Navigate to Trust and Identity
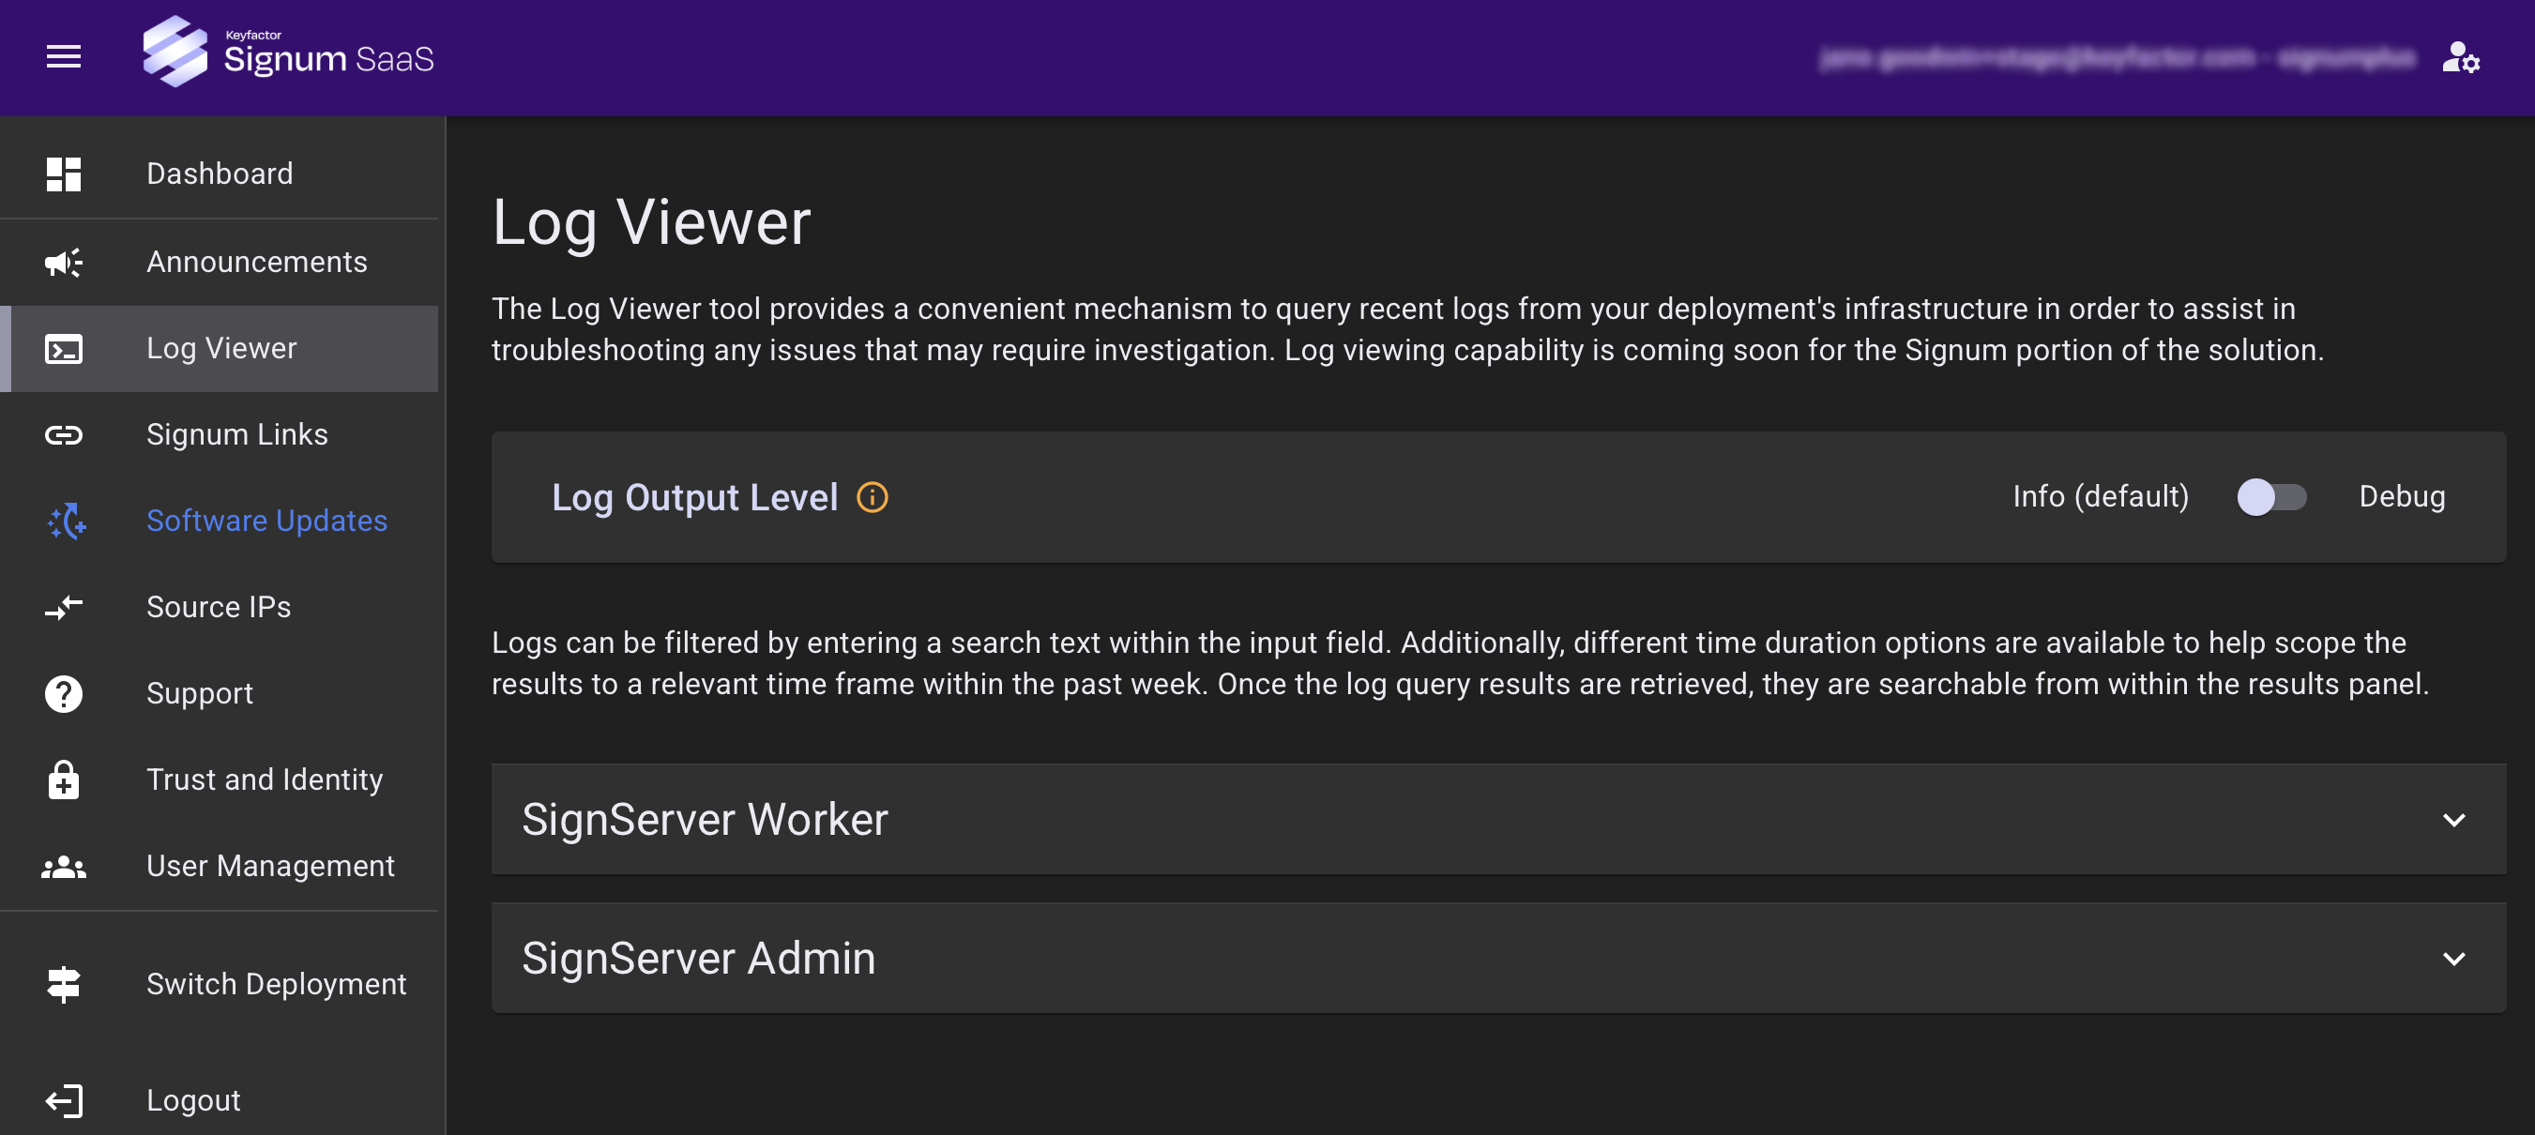Viewport: 2535px width, 1135px height. coord(220,779)
